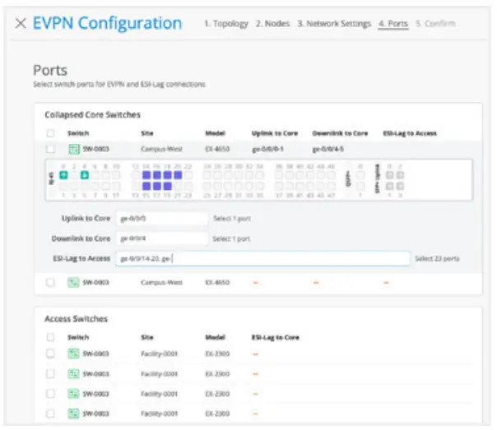Select port 10 on the switch faceplate
This screenshot has height=430, width=497.
pos(116,175)
